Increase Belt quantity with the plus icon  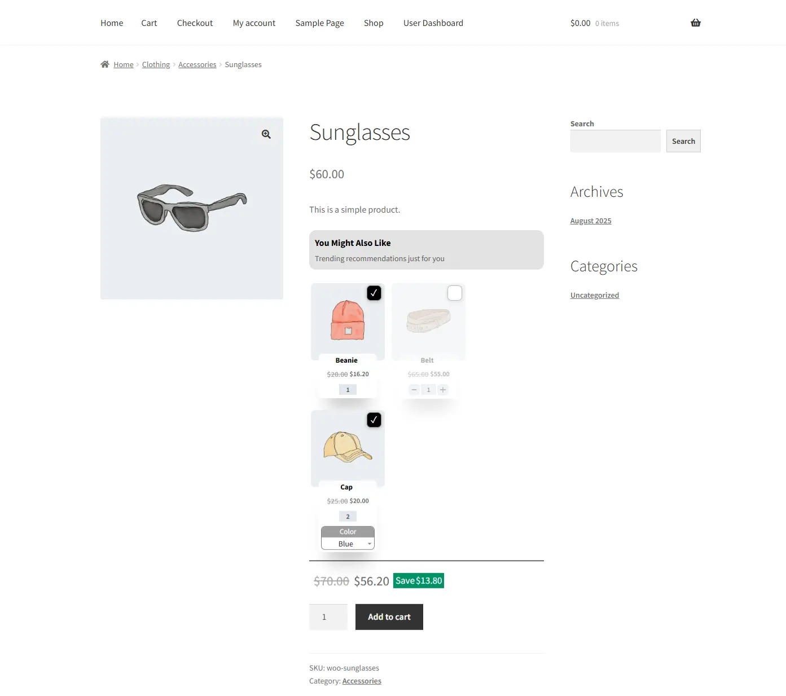443,389
